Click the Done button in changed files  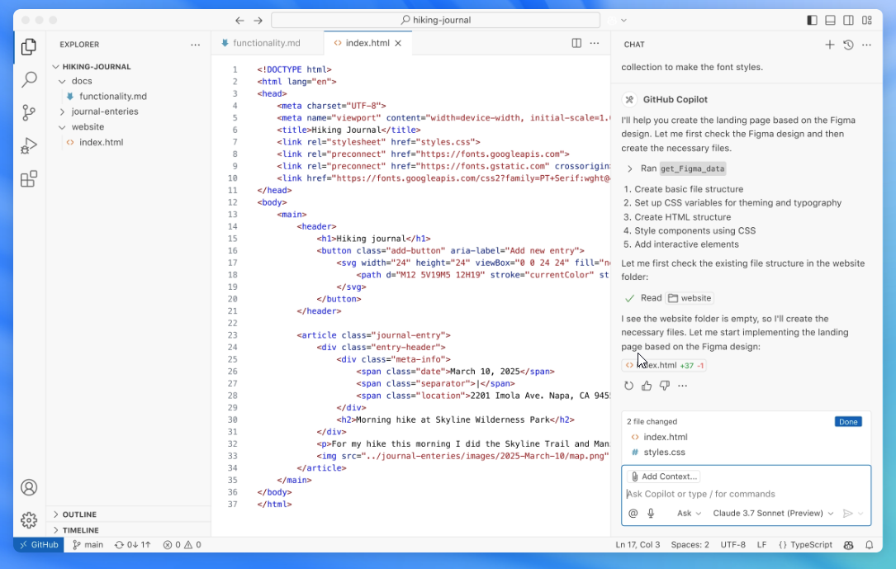click(x=848, y=422)
